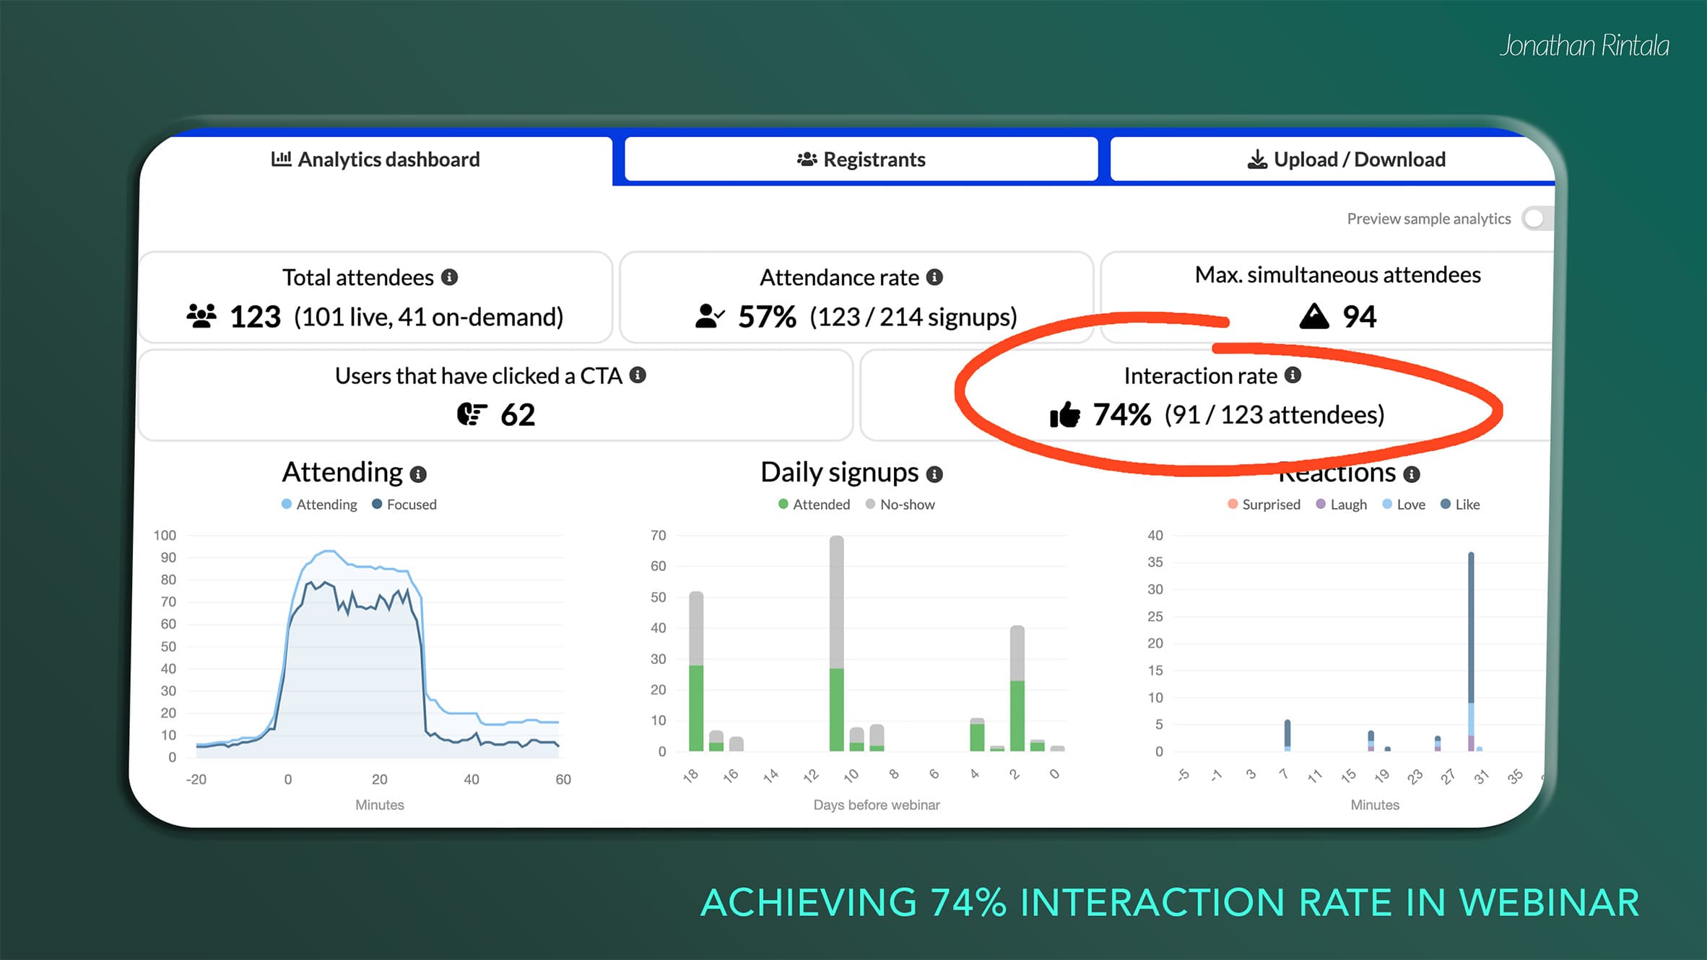Viewport: 1707px width, 960px height.
Task: Toggle Preview sample analytics switch
Action: coord(1537,219)
